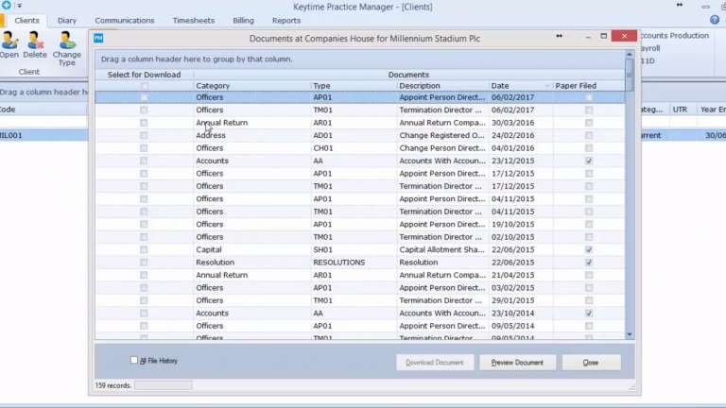Open the Diary ribbon tab
This screenshot has width=726, height=408.
[67, 21]
